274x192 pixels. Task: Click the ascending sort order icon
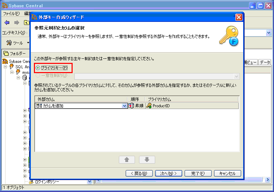pyautogui.click(x=131, y=106)
